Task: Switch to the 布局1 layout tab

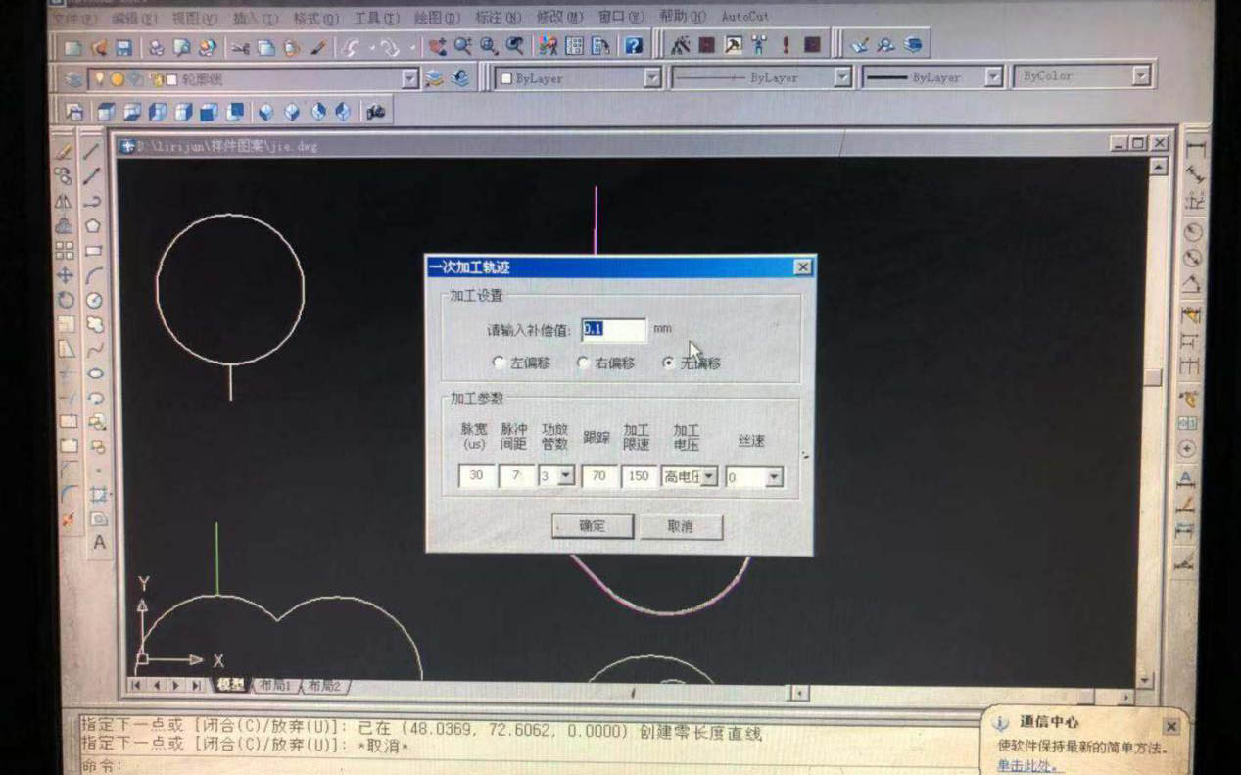Action: [x=274, y=686]
